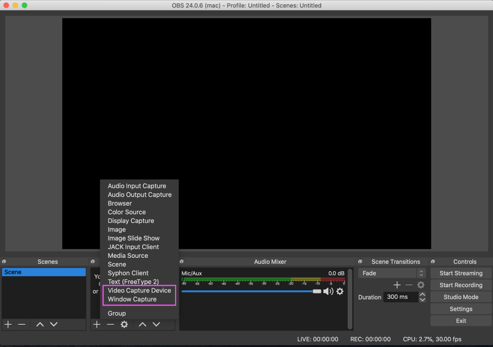
Task: Click the add source plus icon
Action: 97,324
